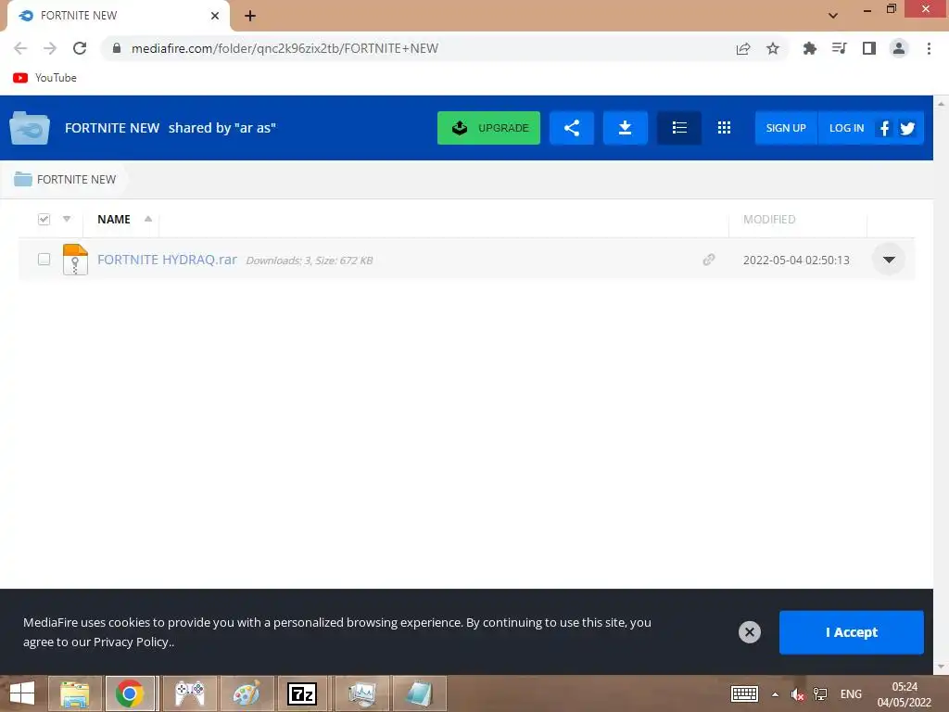Open selection options dropdown arrow
Viewport: 949px width, 712px height.
[x=67, y=219]
